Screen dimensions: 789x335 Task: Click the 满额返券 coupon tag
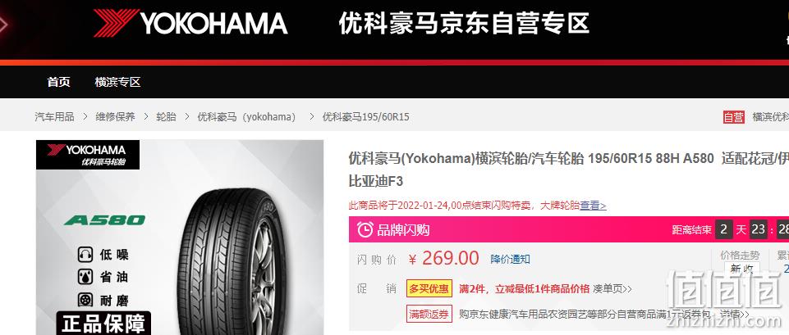[429, 315]
